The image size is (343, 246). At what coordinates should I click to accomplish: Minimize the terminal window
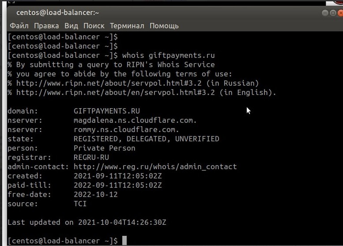324,13
